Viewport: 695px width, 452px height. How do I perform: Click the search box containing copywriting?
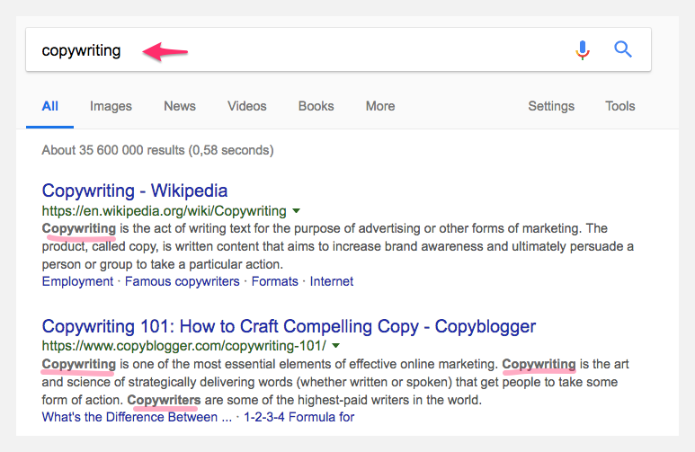[297, 50]
